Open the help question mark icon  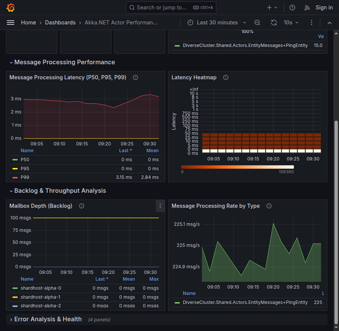click(x=292, y=8)
